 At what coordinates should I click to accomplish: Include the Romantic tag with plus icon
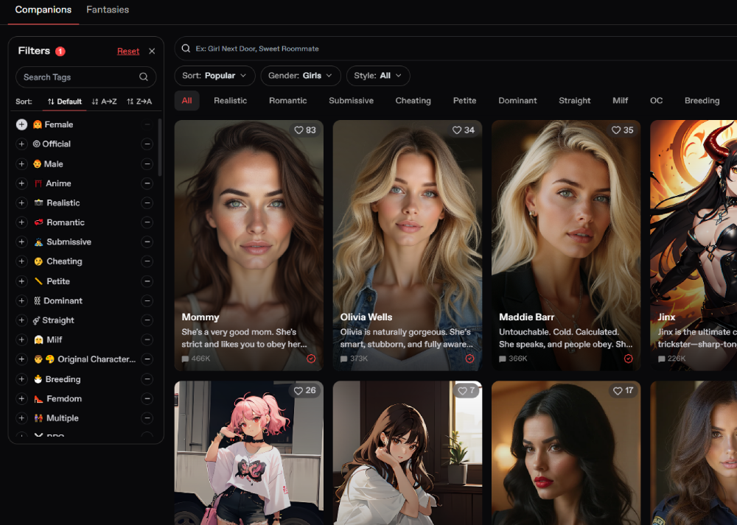point(21,222)
